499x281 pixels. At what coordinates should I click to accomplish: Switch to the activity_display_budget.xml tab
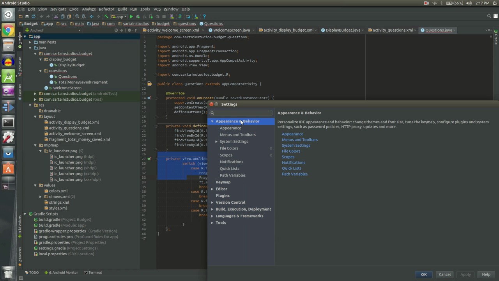click(x=288, y=30)
